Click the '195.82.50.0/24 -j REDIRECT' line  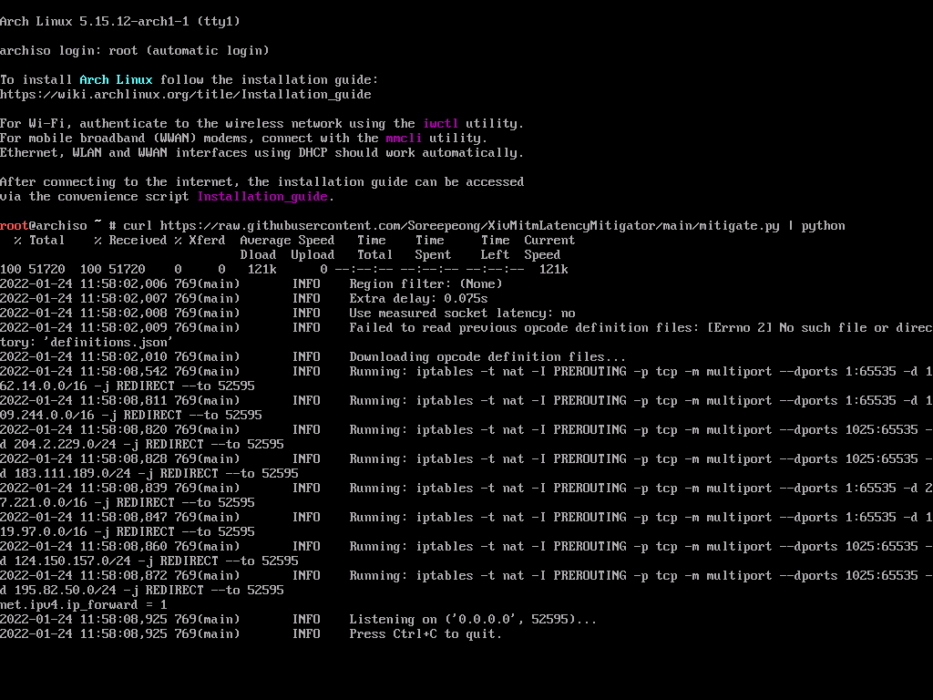[x=141, y=591]
